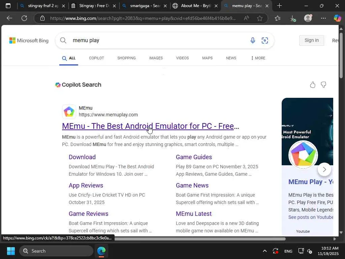Open the Game News sitelink
The height and width of the screenshot is (259, 345).
click(192, 185)
